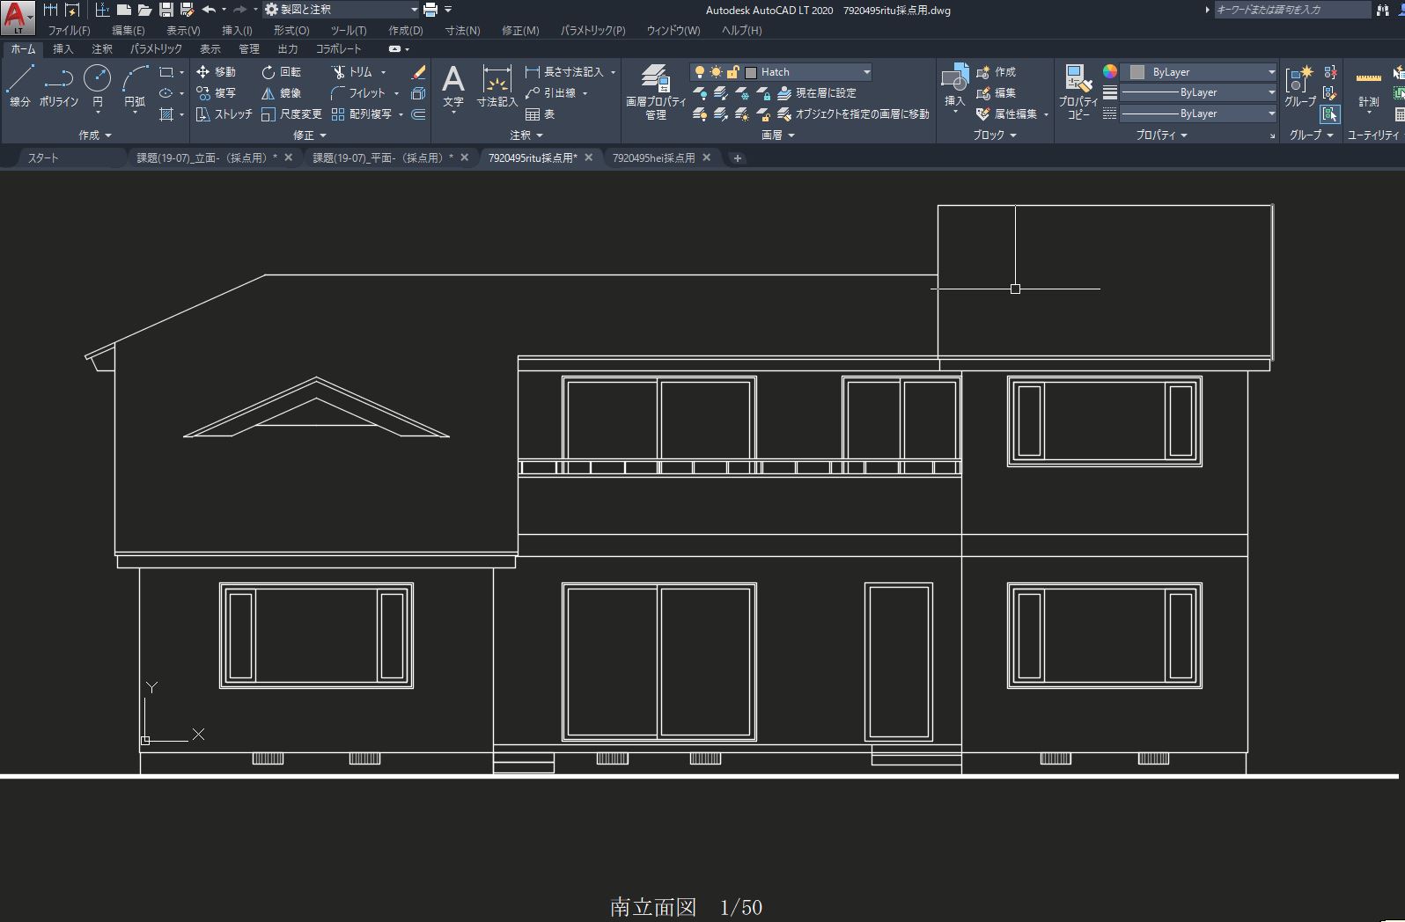Toggle group selection icon in グループ panel
The image size is (1405, 922).
[x=1330, y=114]
